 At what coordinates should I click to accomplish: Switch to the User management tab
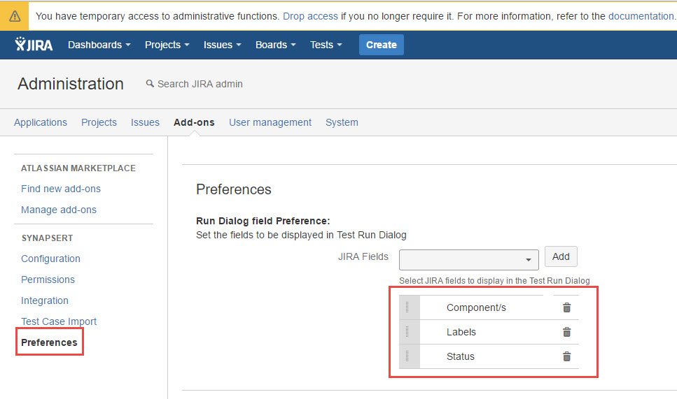point(270,122)
